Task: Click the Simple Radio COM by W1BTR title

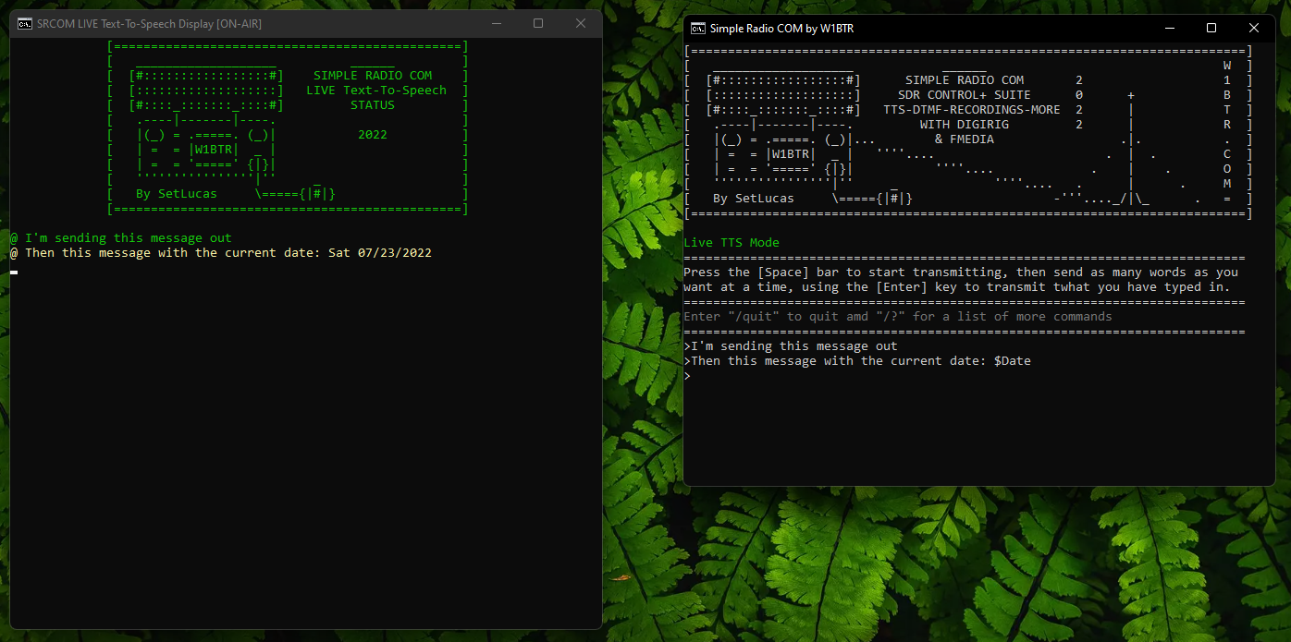Action: point(781,29)
